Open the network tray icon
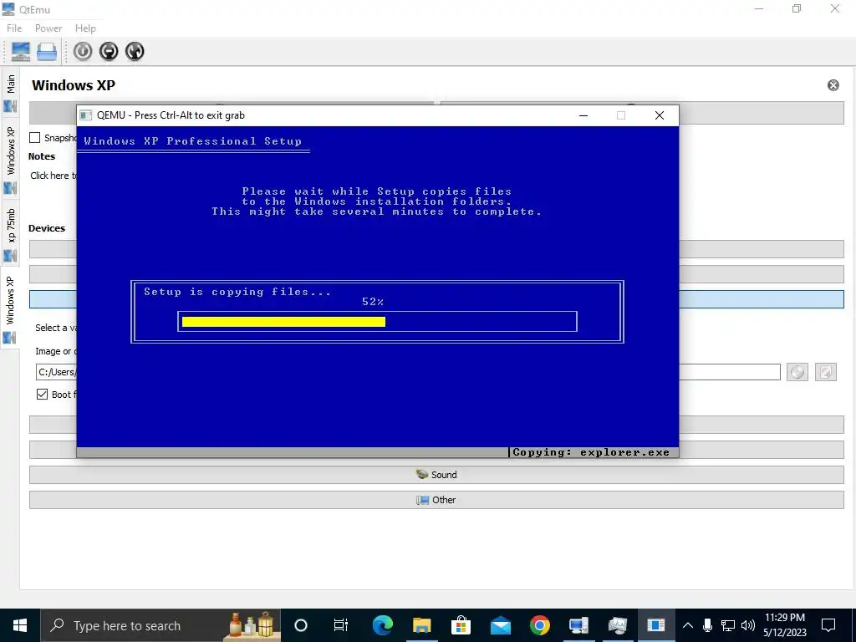The image size is (856, 642). point(728,625)
